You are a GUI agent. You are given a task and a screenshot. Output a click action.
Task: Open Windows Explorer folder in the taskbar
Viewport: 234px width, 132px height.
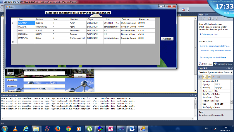[x=36, y=129]
